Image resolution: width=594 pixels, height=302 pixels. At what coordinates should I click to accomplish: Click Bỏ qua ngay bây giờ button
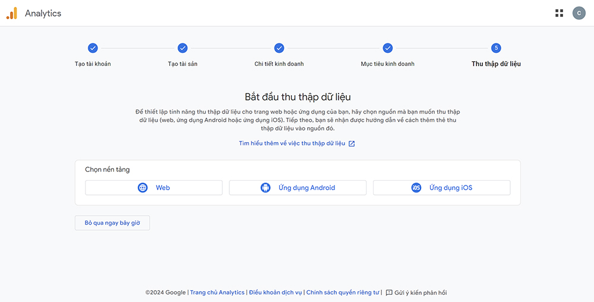112,223
